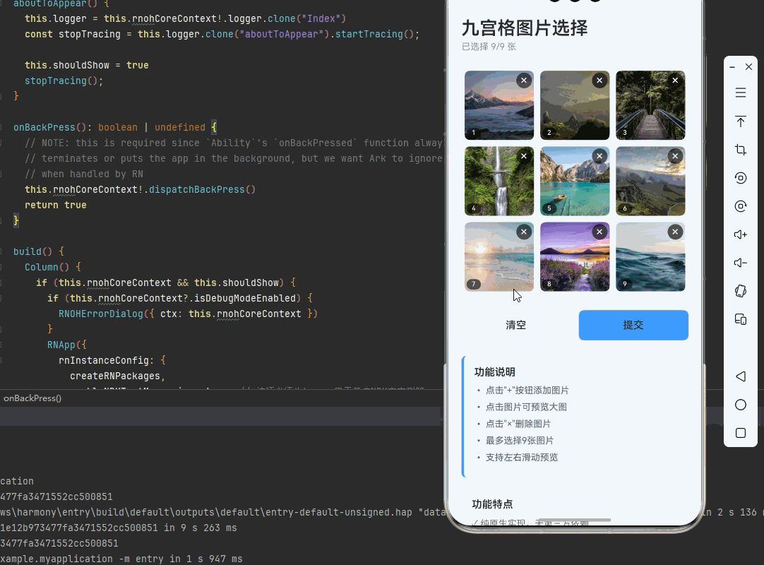Close the emulator toolbar panel
The width and height of the screenshot is (764, 565).
(749, 67)
